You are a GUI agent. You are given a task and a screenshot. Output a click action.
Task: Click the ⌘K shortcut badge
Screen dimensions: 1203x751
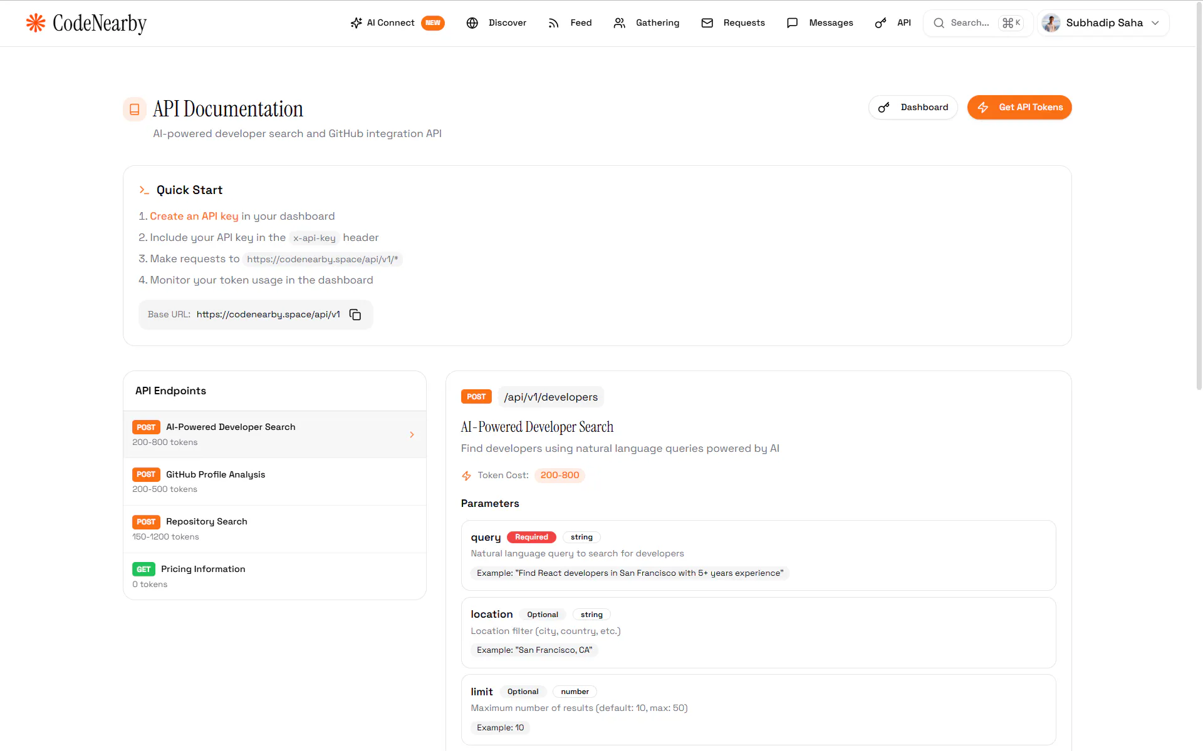1011,23
